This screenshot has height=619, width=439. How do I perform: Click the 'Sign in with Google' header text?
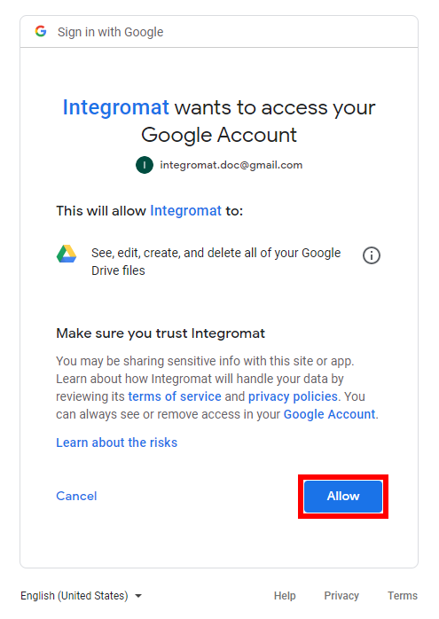click(111, 32)
